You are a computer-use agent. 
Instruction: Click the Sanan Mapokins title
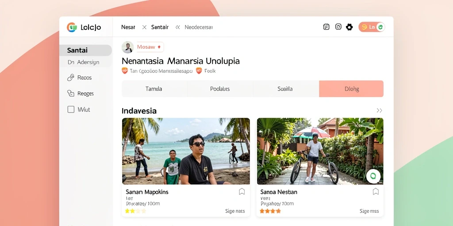pos(147,192)
